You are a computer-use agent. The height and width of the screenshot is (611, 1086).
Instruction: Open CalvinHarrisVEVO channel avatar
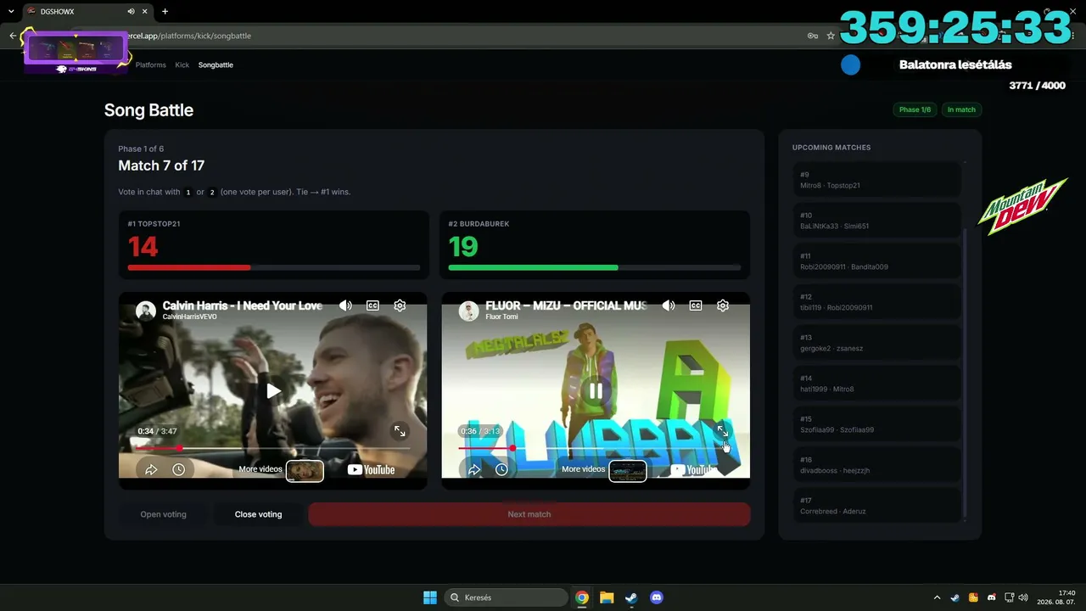pos(146,310)
